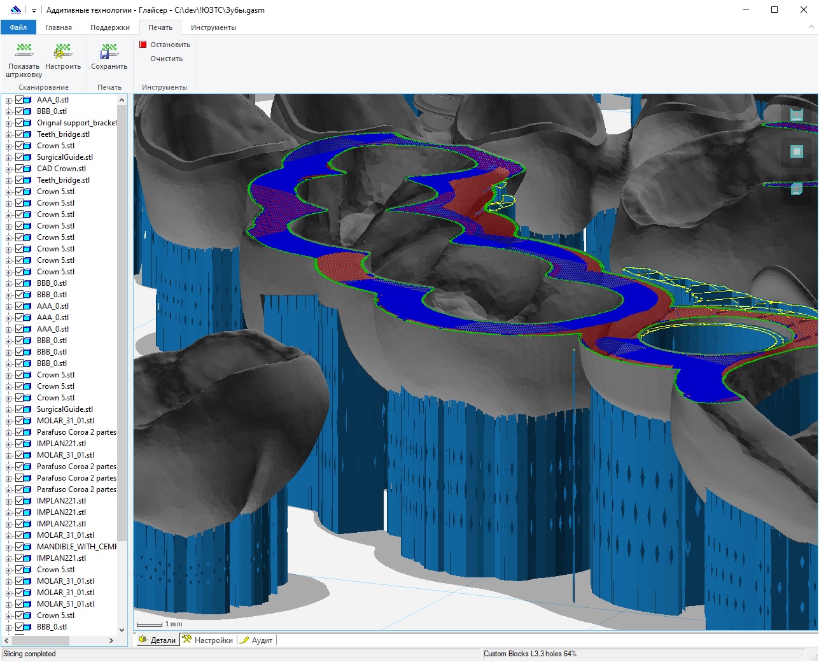Uncheck the MANDIBLE_WITH_CEME checkbox

pos(19,547)
